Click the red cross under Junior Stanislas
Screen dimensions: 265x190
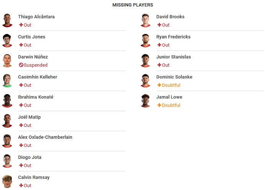159,65
